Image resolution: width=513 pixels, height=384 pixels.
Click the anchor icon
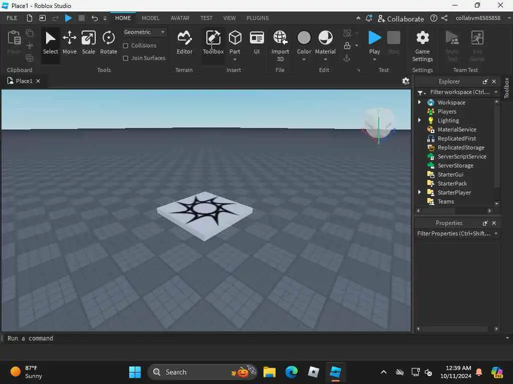tap(347, 58)
